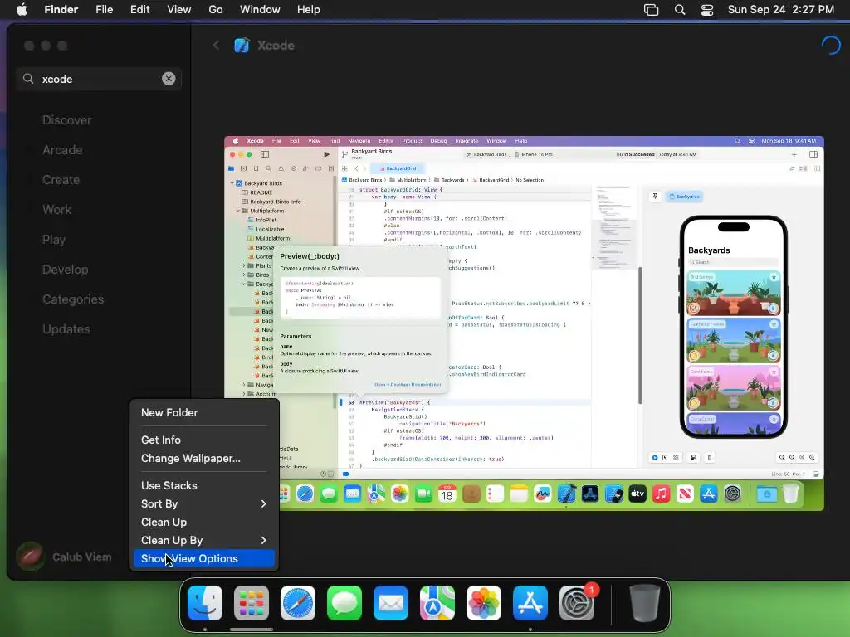The image size is (850, 637).
Task: Open the File menu
Action: 104,10
